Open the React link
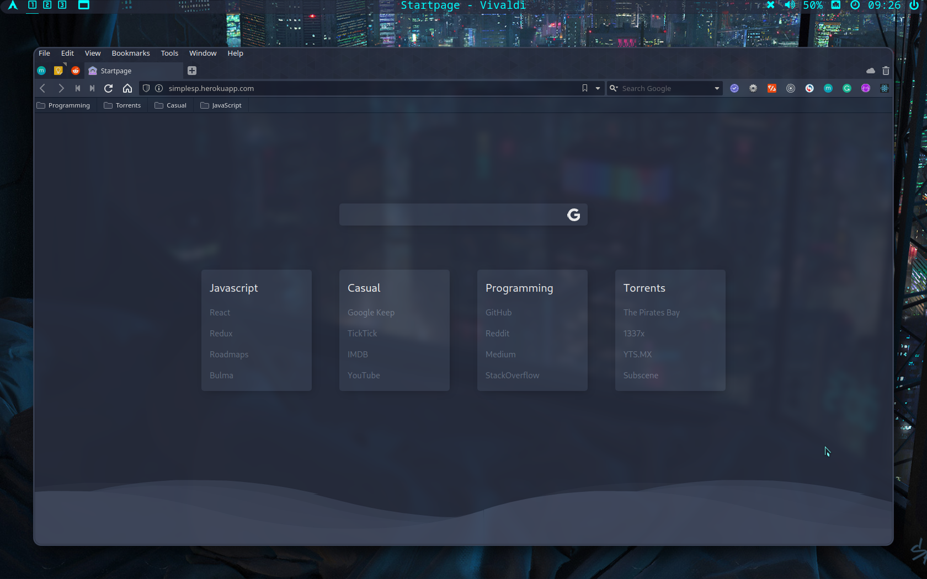927x579 pixels. pyautogui.click(x=220, y=313)
